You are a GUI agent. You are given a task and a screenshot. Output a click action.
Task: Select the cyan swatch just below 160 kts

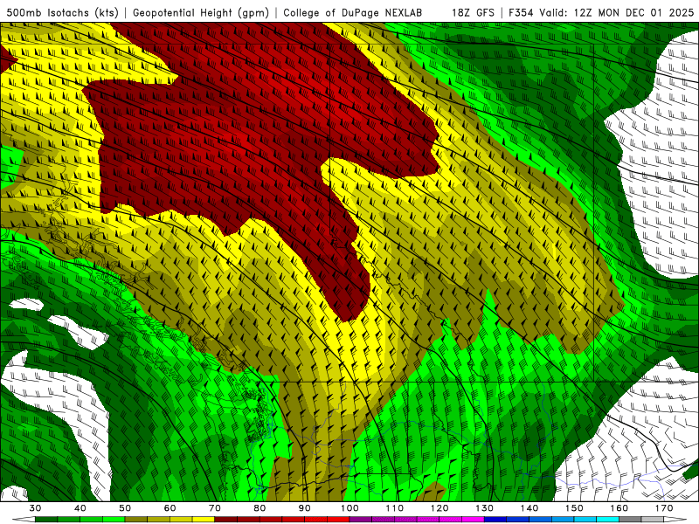click(607, 519)
